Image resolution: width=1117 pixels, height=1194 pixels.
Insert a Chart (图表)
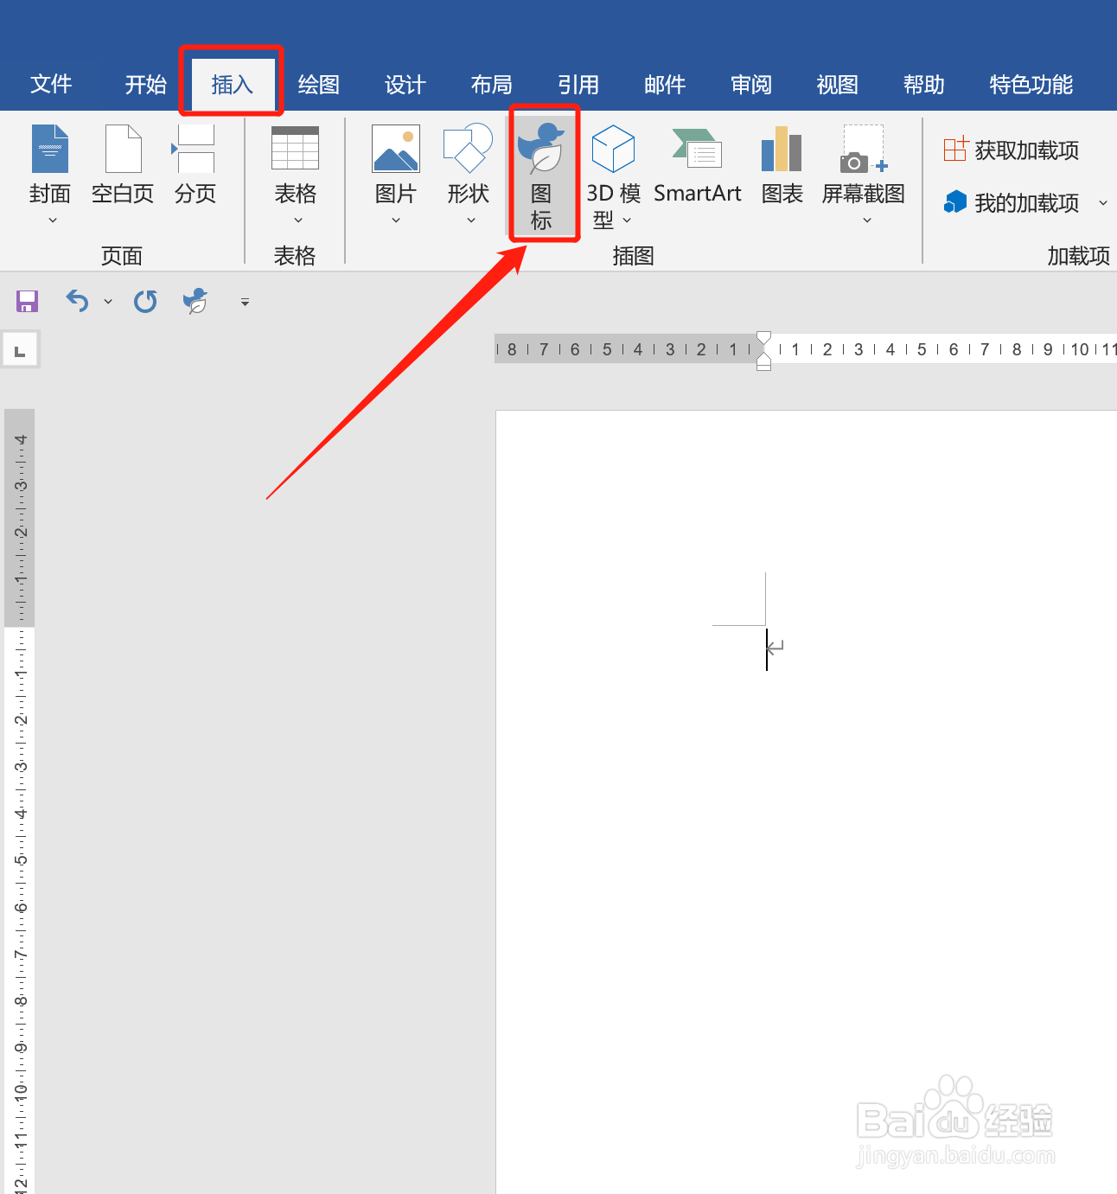(782, 166)
